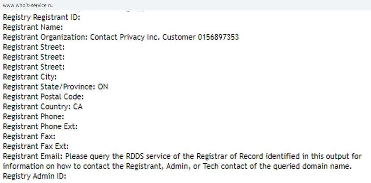
Task: Click the Registrant Organization label
Action: tap(45, 37)
